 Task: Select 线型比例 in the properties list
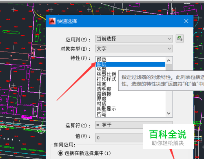click(106, 74)
